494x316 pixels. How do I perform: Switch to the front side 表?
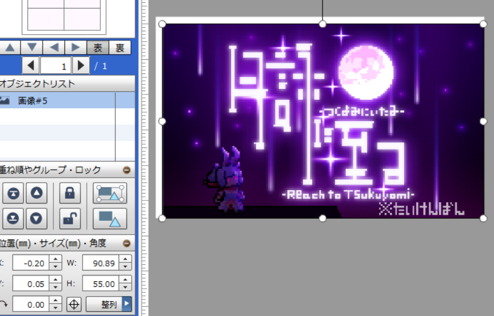click(97, 47)
